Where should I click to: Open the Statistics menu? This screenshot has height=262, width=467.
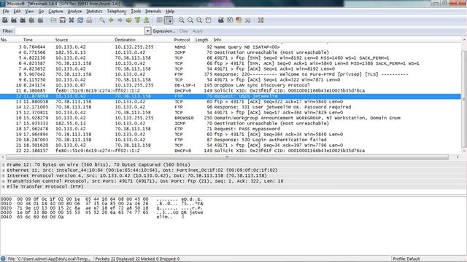coord(94,12)
